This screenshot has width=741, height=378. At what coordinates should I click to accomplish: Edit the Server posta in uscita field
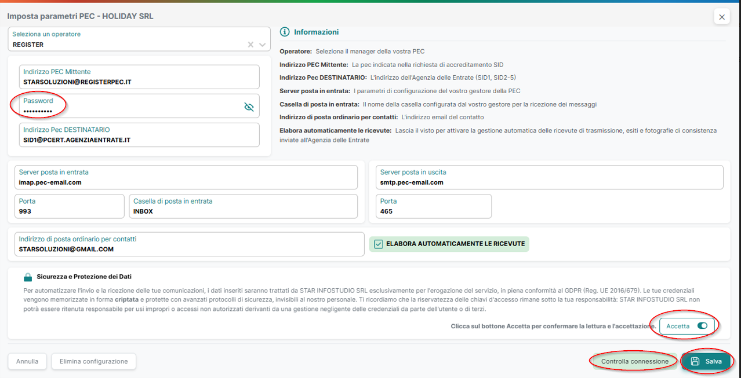pyautogui.click(x=550, y=177)
